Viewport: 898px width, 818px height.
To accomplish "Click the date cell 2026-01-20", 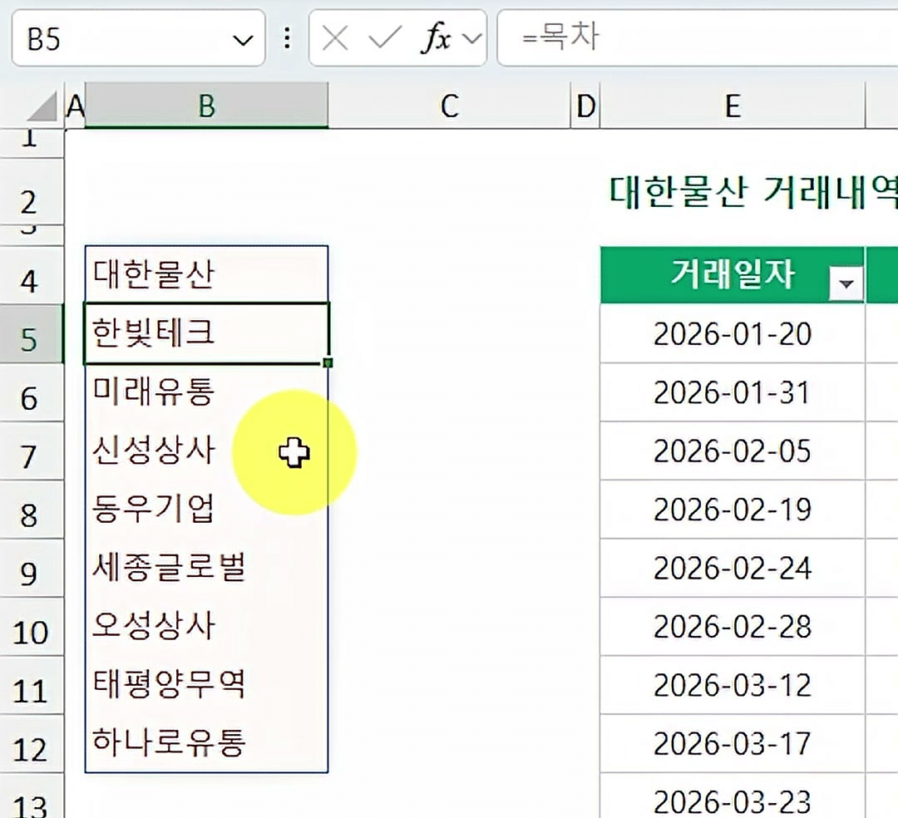I will coord(733,333).
